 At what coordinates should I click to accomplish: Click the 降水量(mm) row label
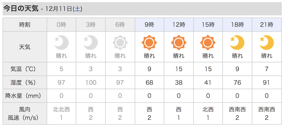(x=25, y=96)
